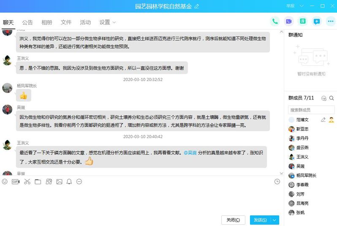Viewport: 337px width, 226px height.
Task: Click the 搜索群成员 search field
Action: pos(310,110)
